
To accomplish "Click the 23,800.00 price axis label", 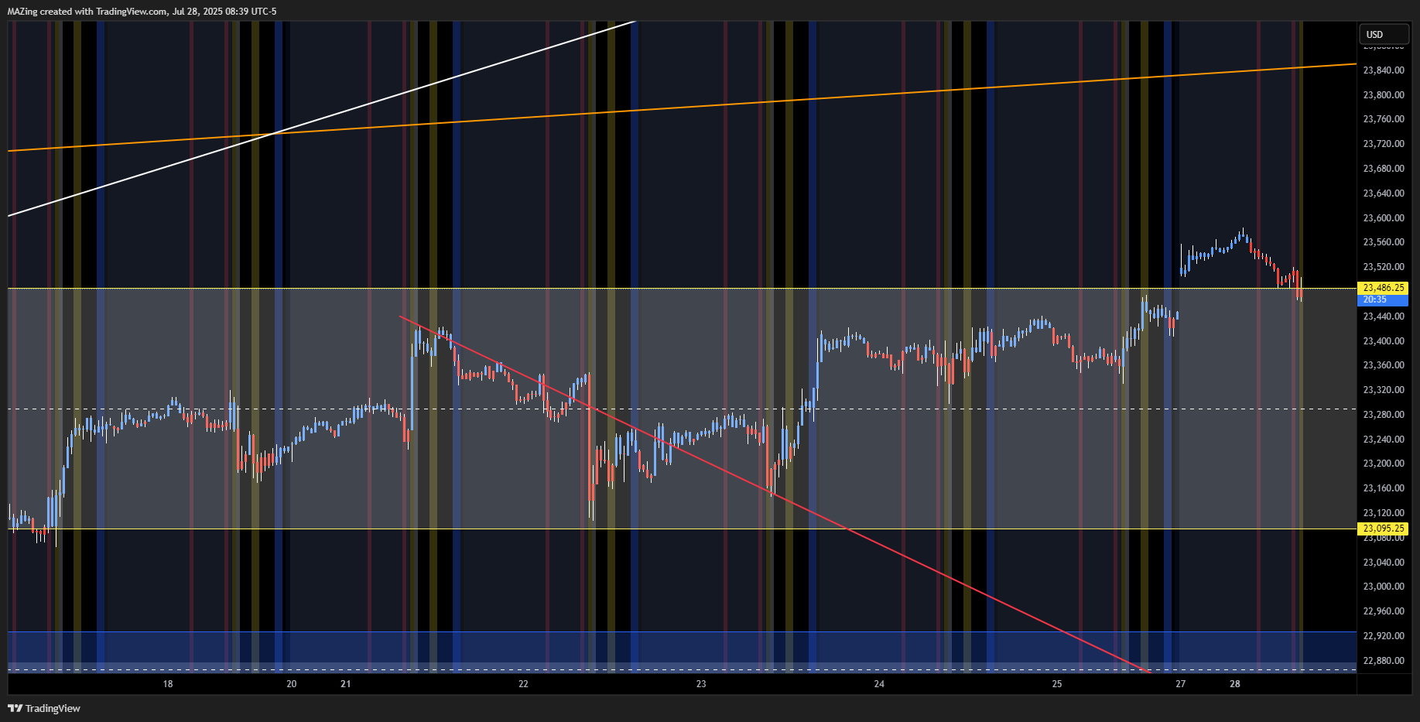I will pos(1384,95).
